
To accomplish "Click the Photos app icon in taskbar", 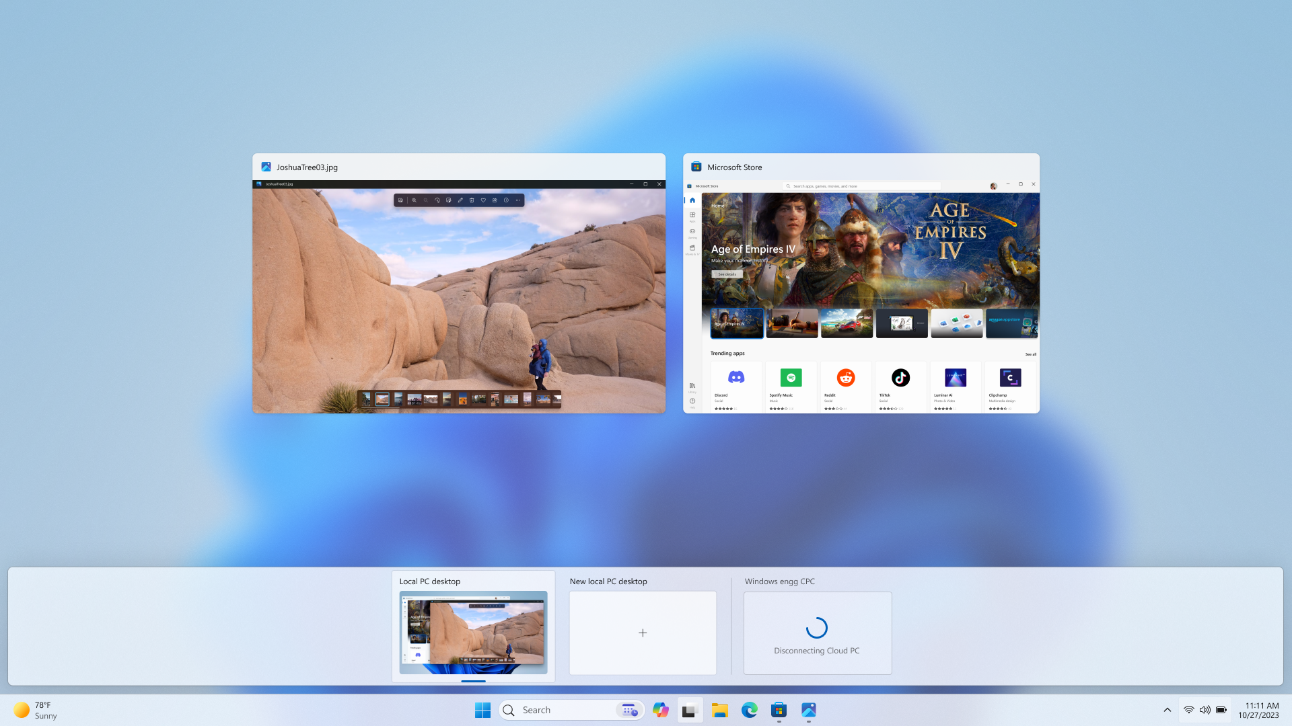I will point(808,709).
